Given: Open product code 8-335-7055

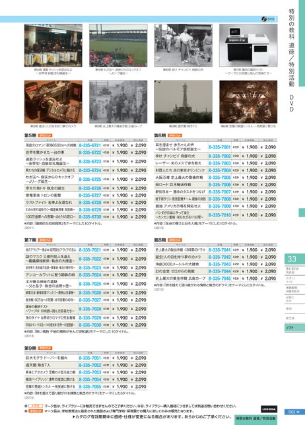Looking at the screenshot, I should click(90, 387).
